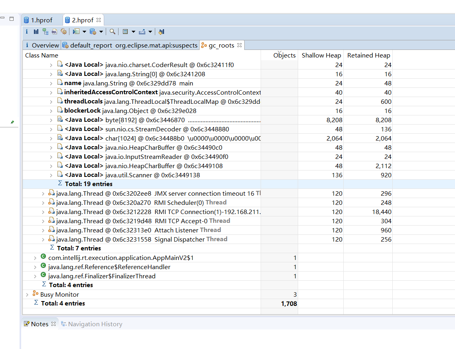Close the gc_roots tab

239,45
